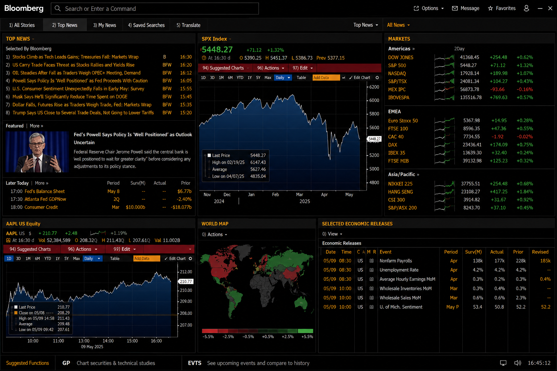Switch to Top News tab
The width and height of the screenshot is (557, 371).
coord(65,25)
